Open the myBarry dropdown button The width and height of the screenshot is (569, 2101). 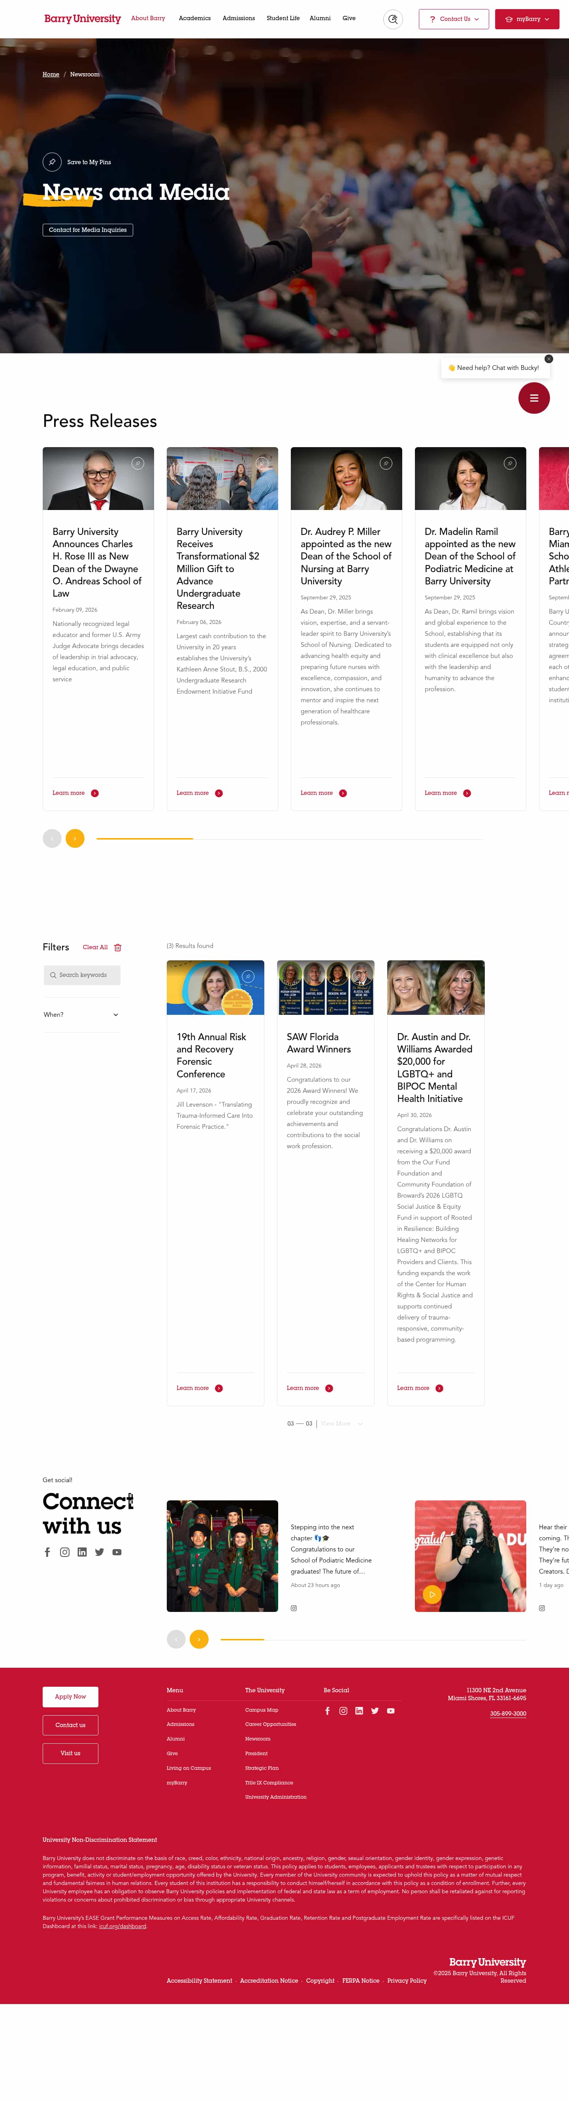click(x=527, y=19)
